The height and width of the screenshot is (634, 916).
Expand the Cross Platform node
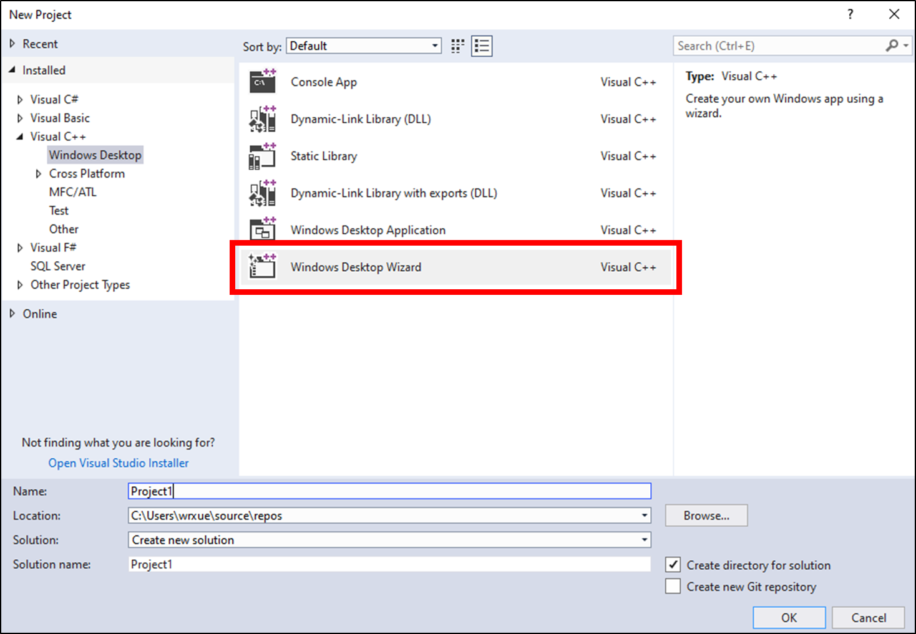pos(39,173)
